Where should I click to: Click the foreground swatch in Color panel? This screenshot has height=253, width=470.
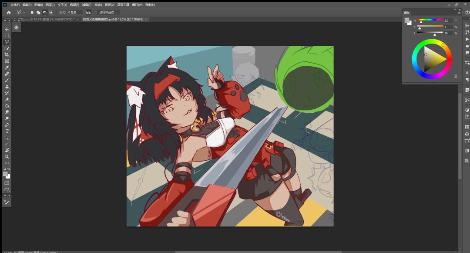[407, 20]
